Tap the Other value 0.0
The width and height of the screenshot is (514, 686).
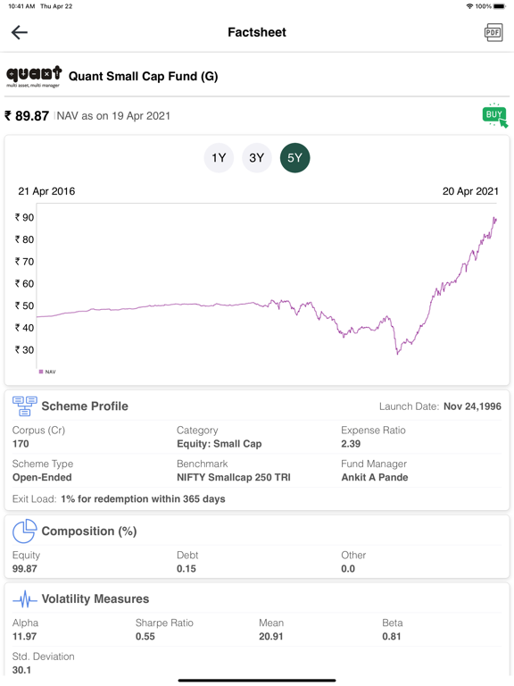[348, 569]
